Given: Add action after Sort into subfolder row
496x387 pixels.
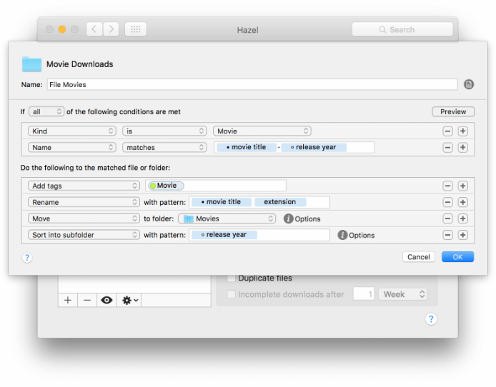Looking at the screenshot, I should pyautogui.click(x=463, y=235).
